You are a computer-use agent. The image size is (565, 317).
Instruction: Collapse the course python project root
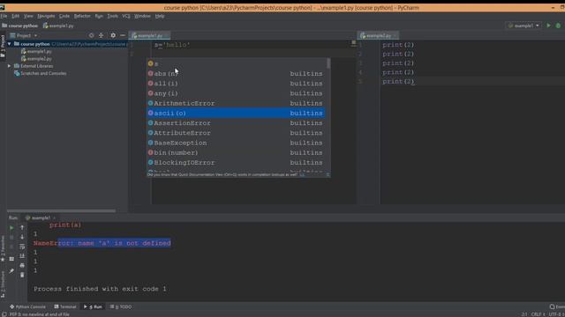pos(9,44)
